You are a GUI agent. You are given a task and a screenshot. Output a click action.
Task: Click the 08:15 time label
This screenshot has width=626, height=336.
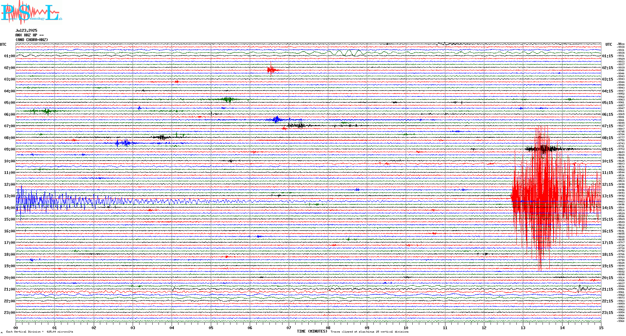(x=608, y=138)
